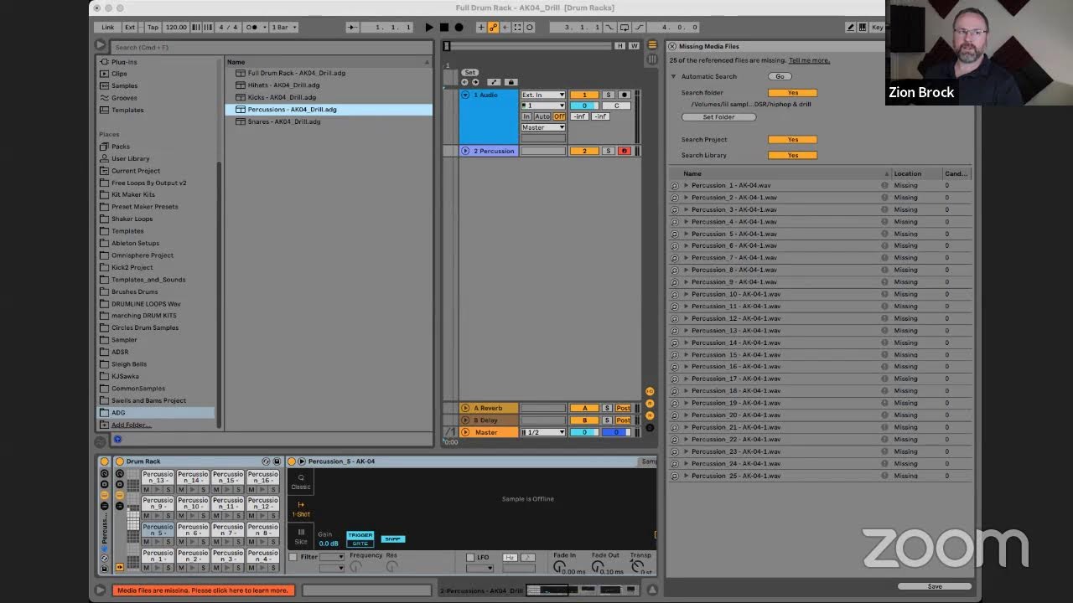Solo the B Delay return track
This screenshot has height=603, width=1073.
click(x=608, y=420)
